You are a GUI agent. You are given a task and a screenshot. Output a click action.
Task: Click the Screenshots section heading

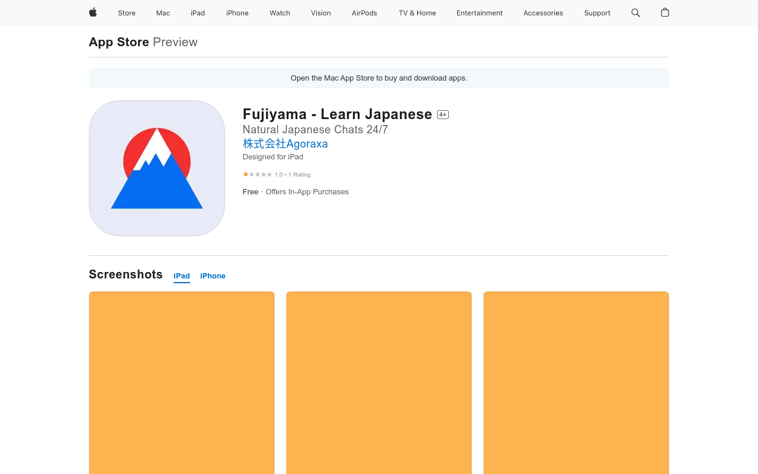(126, 274)
